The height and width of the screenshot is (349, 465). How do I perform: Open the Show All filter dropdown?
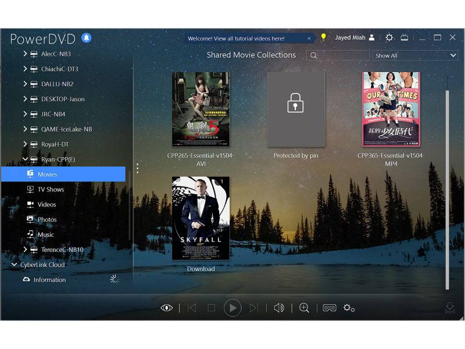point(415,55)
